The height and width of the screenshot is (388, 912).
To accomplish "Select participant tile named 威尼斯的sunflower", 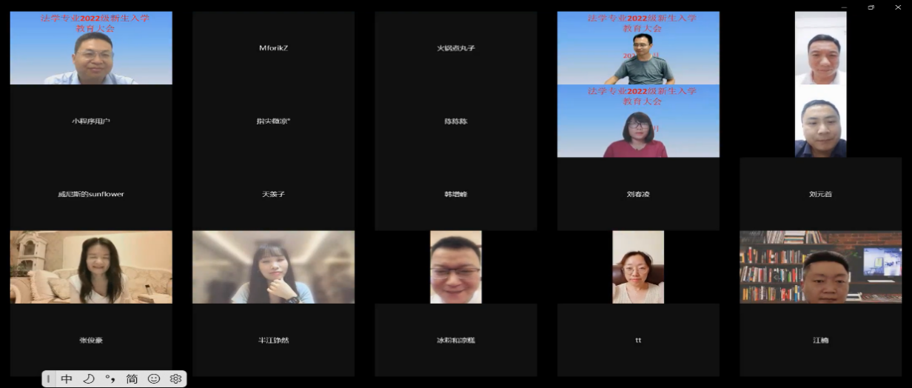I will [x=91, y=194].
